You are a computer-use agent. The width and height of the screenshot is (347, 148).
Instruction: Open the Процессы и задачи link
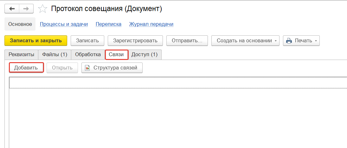tap(64, 24)
